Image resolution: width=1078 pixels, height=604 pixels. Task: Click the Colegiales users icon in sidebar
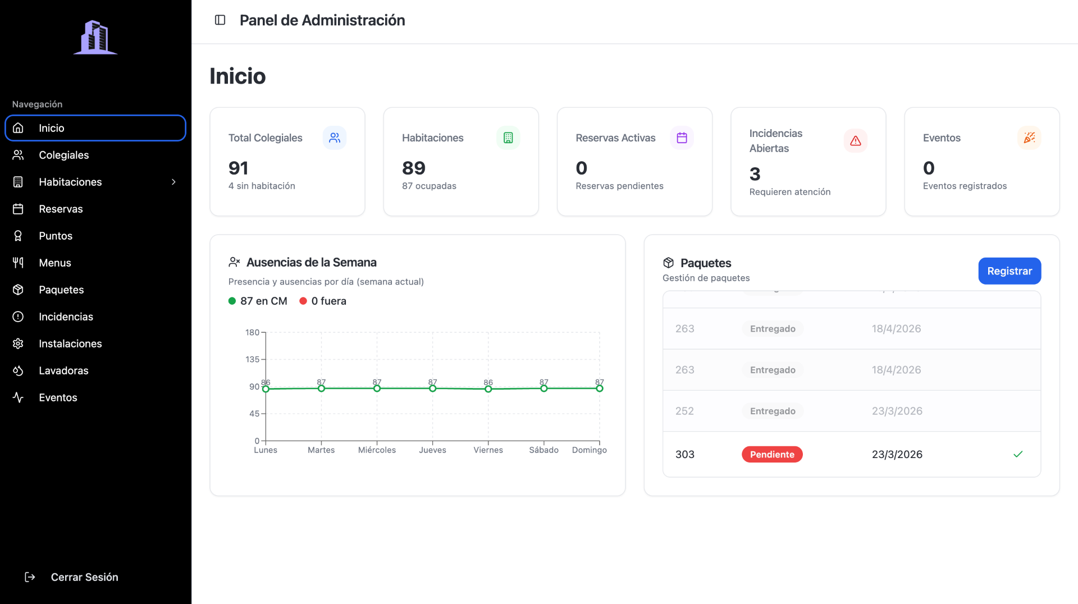[18, 155]
